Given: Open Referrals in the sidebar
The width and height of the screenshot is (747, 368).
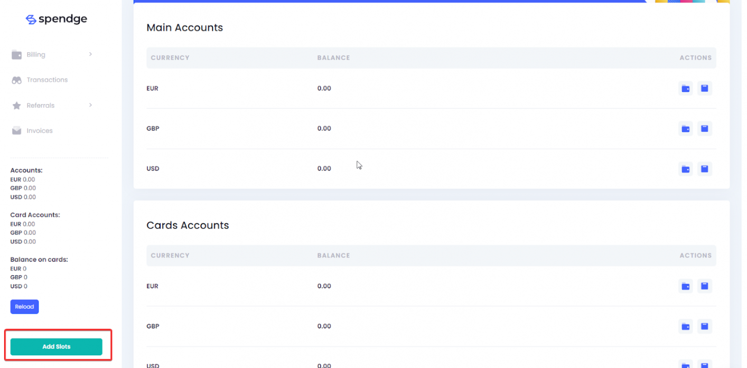Looking at the screenshot, I should point(41,106).
